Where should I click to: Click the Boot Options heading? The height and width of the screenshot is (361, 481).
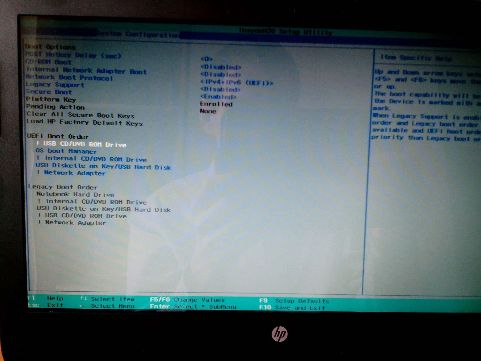(x=50, y=47)
